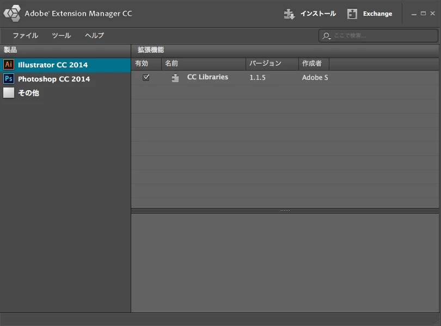Close the Extension Manager window

pos(433,13)
